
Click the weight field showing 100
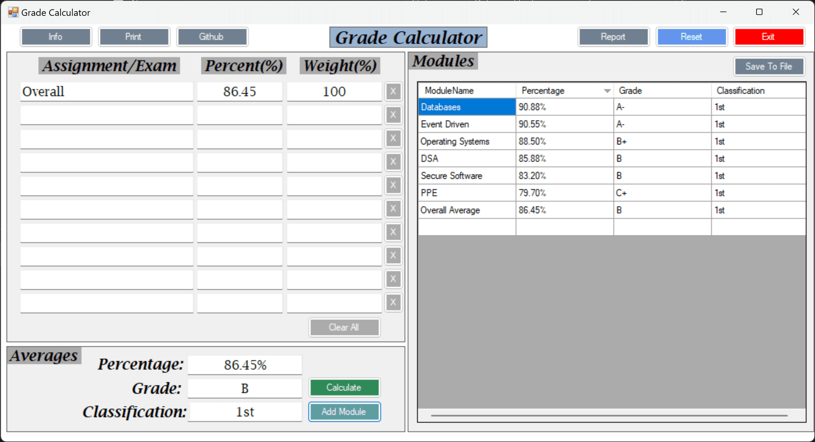(334, 91)
